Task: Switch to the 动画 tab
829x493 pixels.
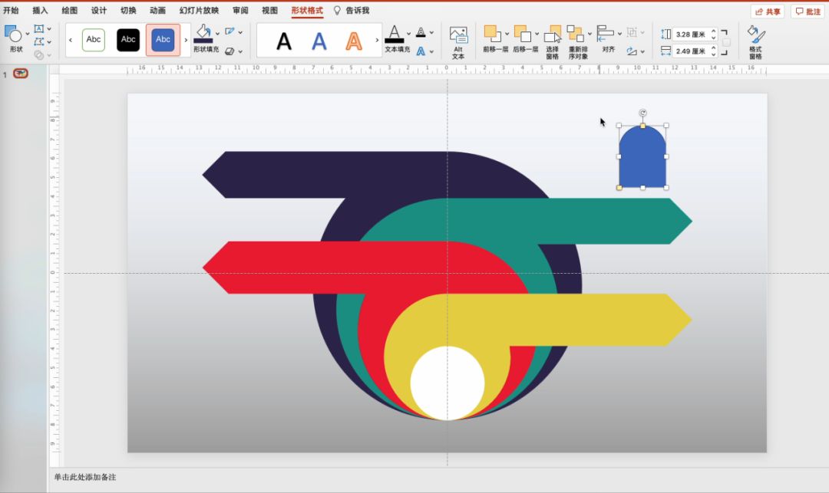Action: [157, 11]
